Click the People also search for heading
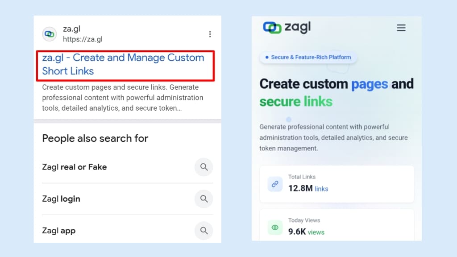Viewport: 457px width, 257px height. click(95, 138)
